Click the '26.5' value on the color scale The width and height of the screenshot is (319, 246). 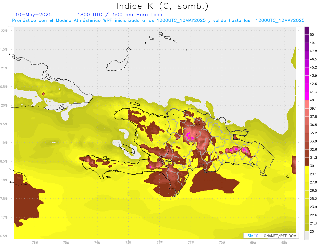point(313,191)
